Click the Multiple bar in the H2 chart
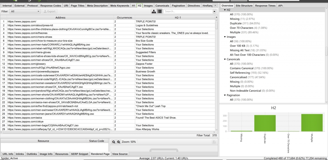Viewport: 328px width, 160px height. click(x=312, y=123)
